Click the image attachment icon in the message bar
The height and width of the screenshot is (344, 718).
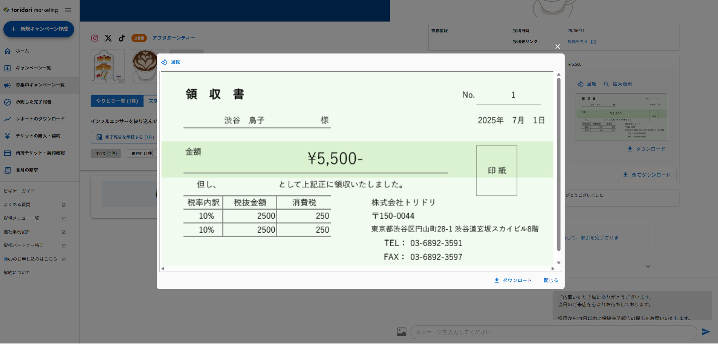tap(401, 332)
